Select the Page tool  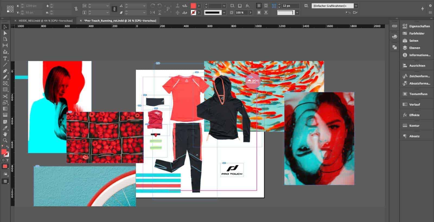pyautogui.click(x=5, y=39)
